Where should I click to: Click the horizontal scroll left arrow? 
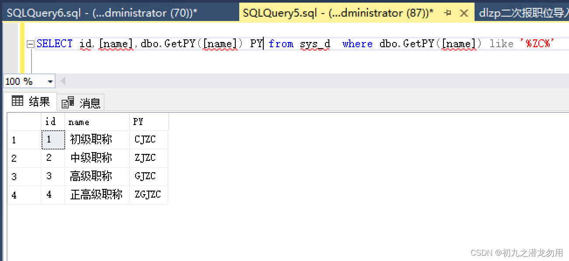tap(63, 81)
